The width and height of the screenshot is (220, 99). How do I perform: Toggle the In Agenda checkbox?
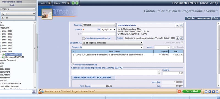(173, 47)
